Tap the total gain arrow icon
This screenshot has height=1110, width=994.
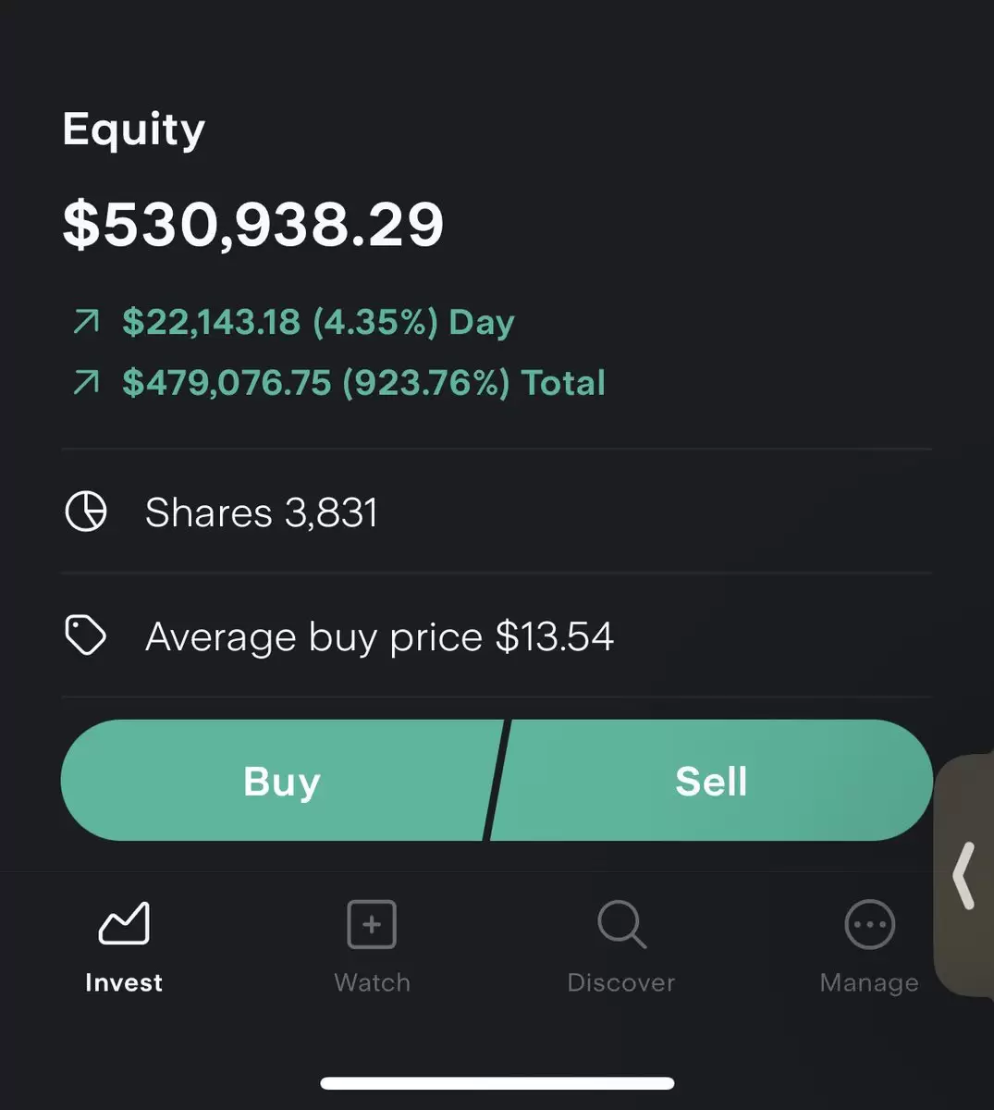[x=86, y=383]
